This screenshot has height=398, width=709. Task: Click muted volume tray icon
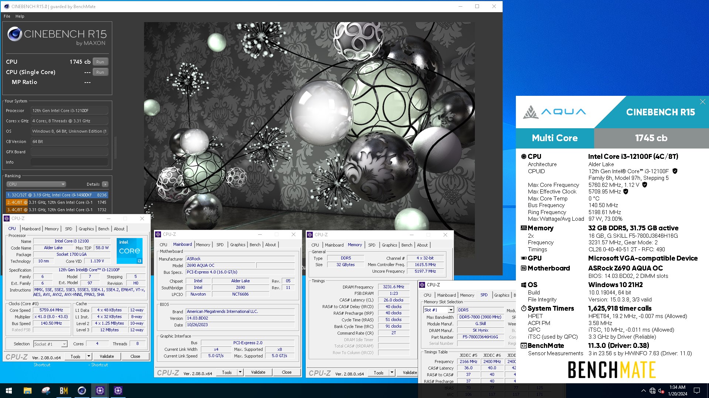[661, 391]
